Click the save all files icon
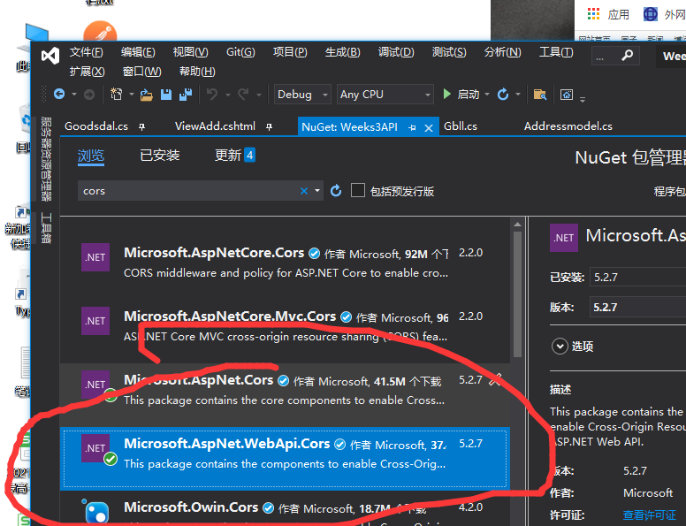The image size is (686, 526). pos(186,95)
